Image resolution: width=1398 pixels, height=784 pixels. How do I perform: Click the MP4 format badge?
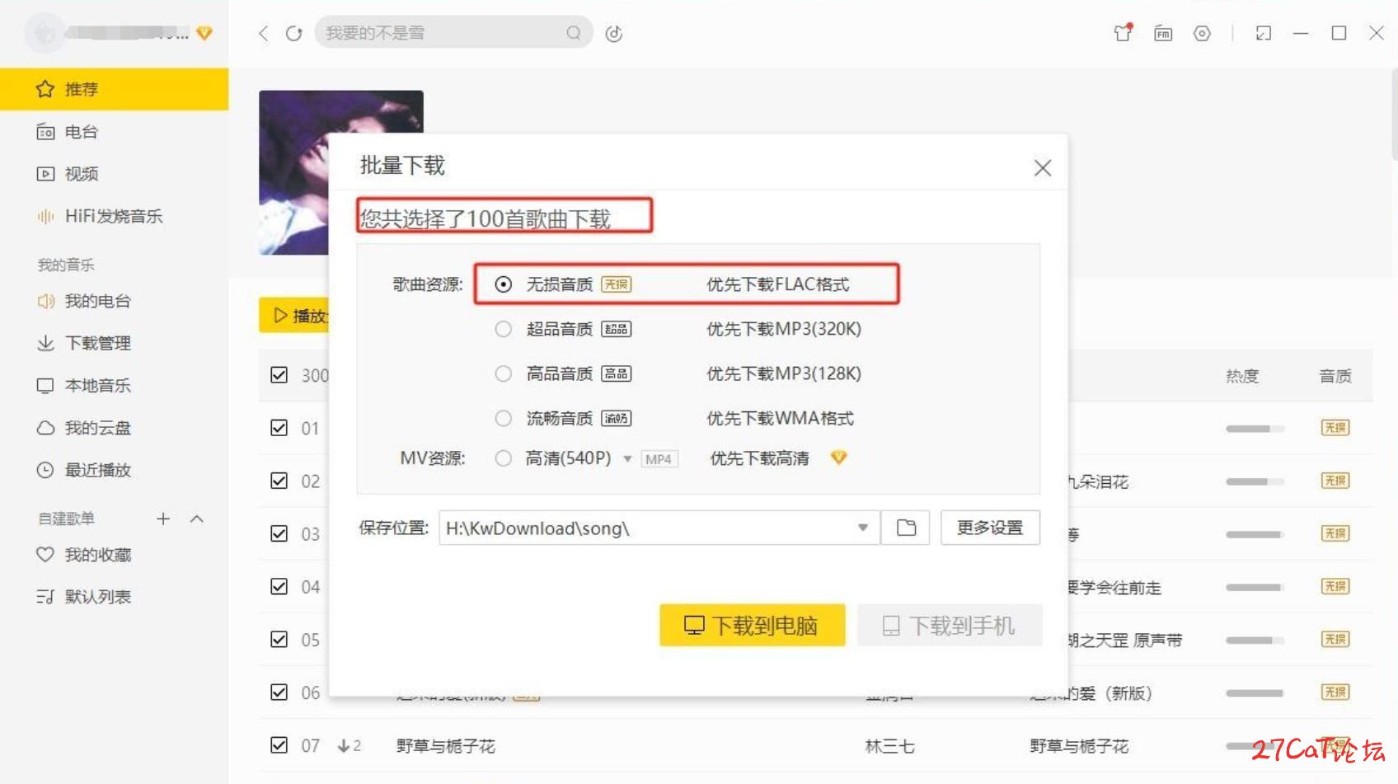(x=659, y=459)
